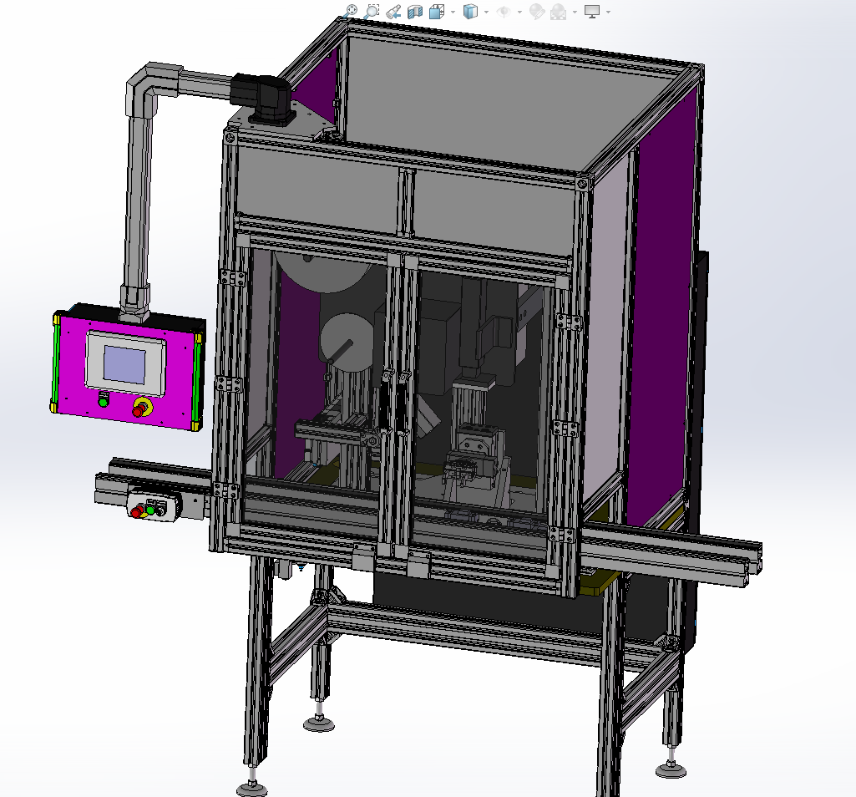Select the Display Style icon
The height and width of the screenshot is (797, 856).
pos(470,12)
